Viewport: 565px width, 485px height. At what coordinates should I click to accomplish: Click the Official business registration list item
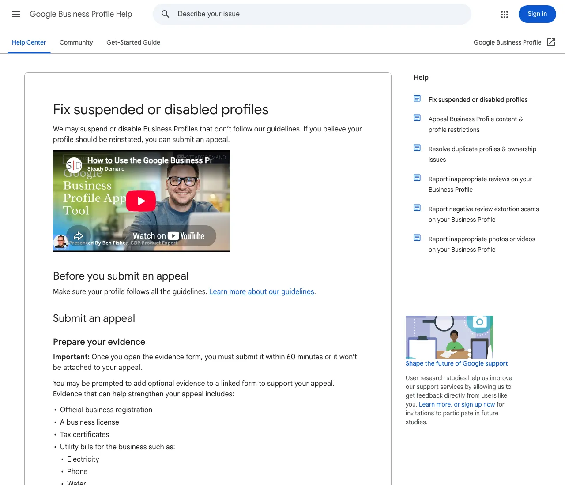(106, 410)
